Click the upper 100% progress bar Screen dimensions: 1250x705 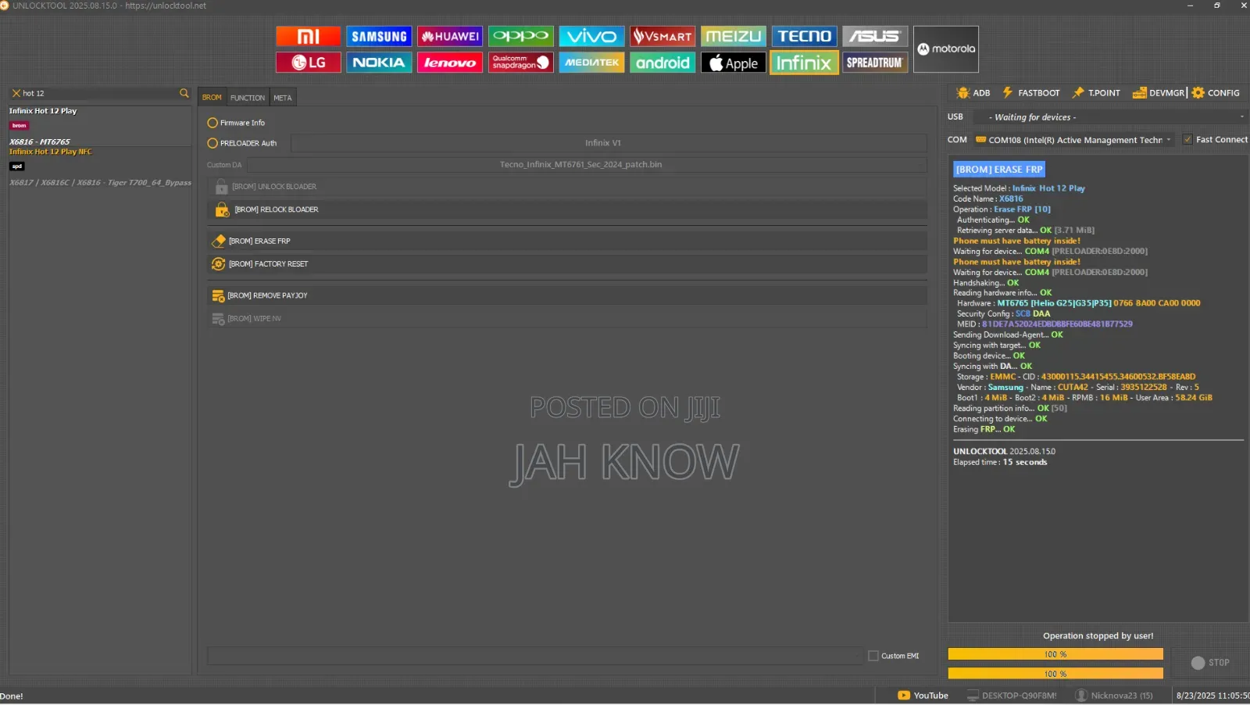1055,654
